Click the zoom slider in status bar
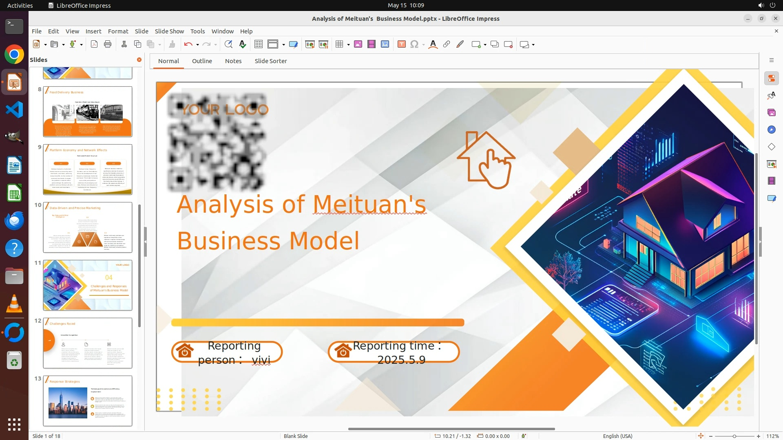The height and width of the screenshot is (440, 783). [734, 436]
